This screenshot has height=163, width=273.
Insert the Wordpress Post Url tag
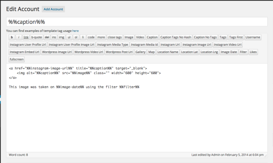pyautogui.click(x=119, y=52)
